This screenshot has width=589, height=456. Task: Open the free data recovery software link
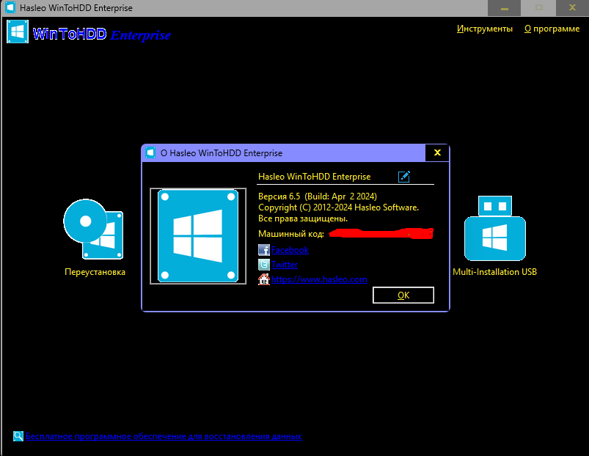point(164,436)
